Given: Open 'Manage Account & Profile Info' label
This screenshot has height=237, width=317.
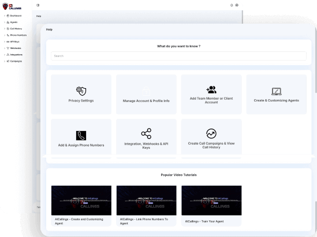Looking at the screenshot, I should tap(146, 101).
